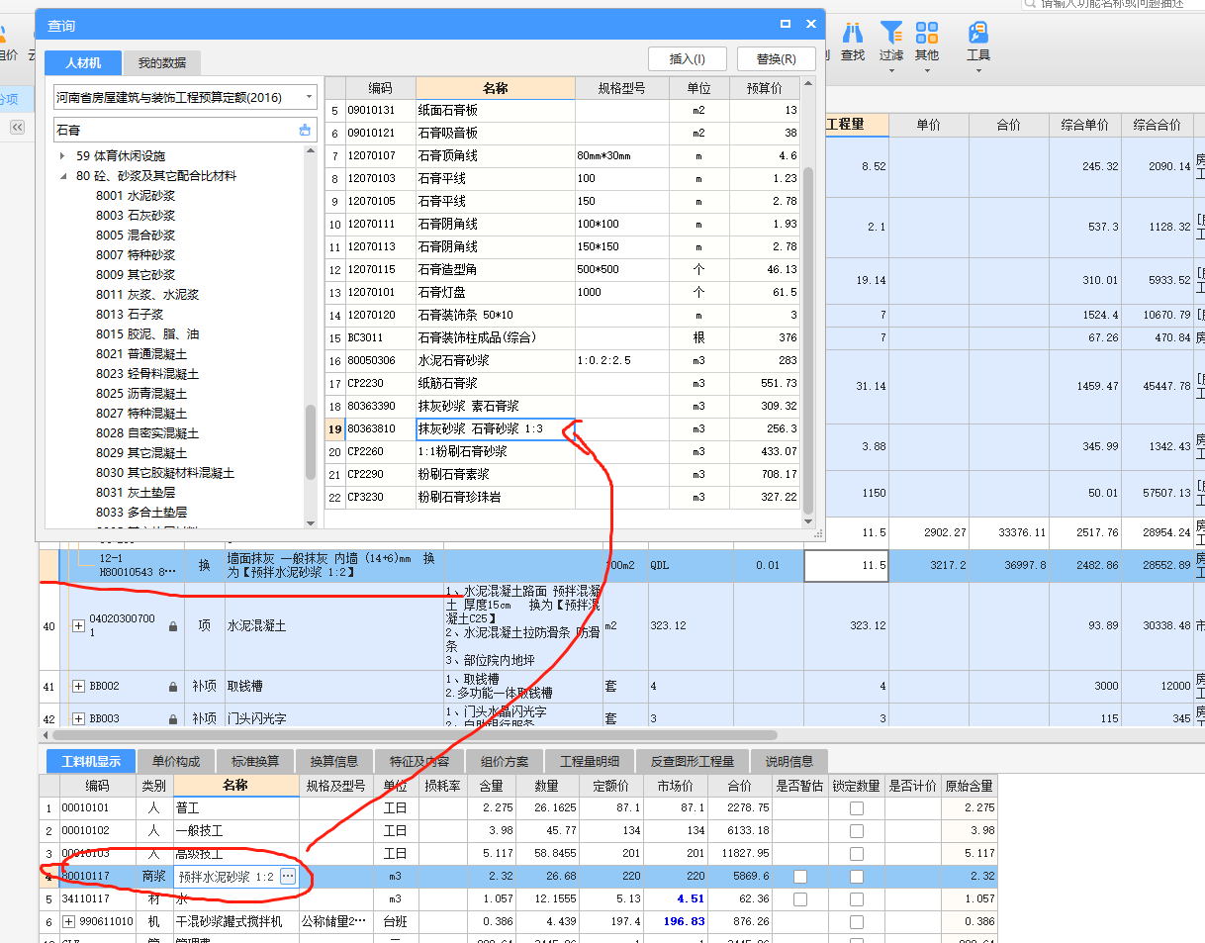
Task: Expand row BB002 取钱槽
Action: (78, 686)
